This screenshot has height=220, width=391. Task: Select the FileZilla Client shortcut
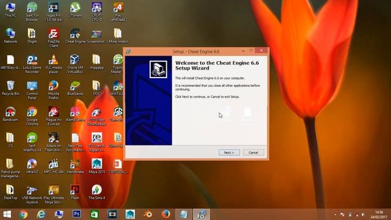pos(53,37)
